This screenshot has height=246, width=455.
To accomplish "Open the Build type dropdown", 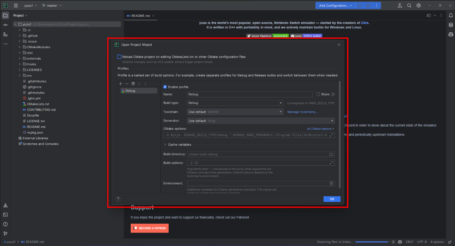I will [x=281, y=103].
